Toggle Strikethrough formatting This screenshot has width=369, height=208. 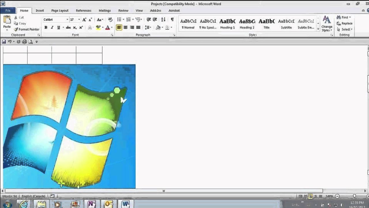click(x=68, y=27)
